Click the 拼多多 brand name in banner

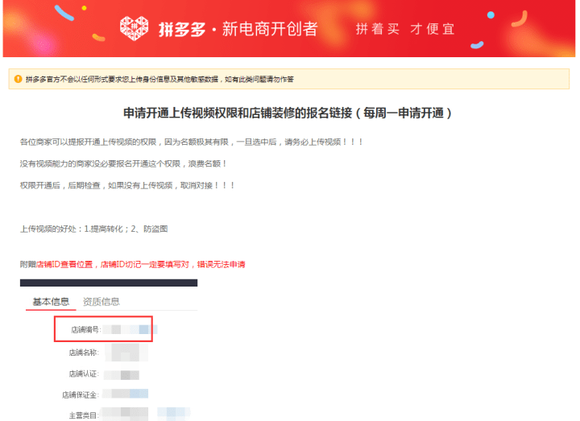click(182, 29)
